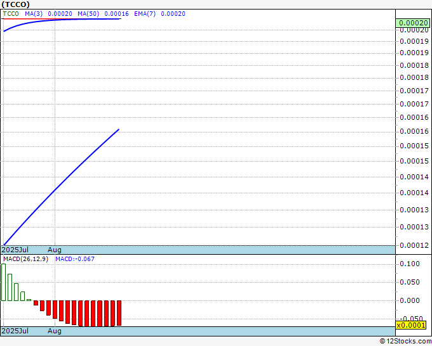
Task: Click the 0.100 MACD axis label
Action: point(410,264)
